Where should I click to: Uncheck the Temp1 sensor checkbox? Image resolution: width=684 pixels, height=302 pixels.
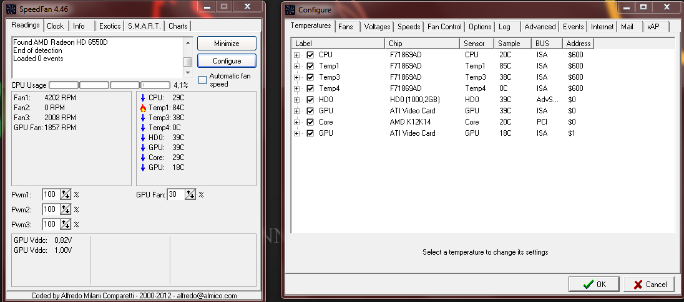pyautogui.click(x=310, y=66)
